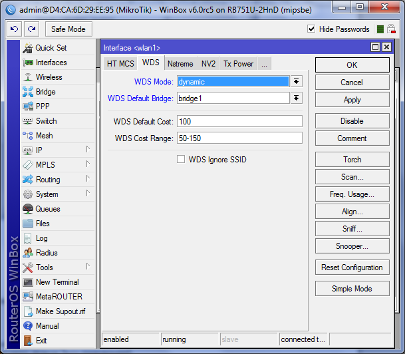Click the IP menu icon
This screenshot has height=354, width=405.
click(x=28, y=150)
